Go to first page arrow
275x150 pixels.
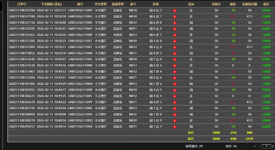tap(255, 146)
